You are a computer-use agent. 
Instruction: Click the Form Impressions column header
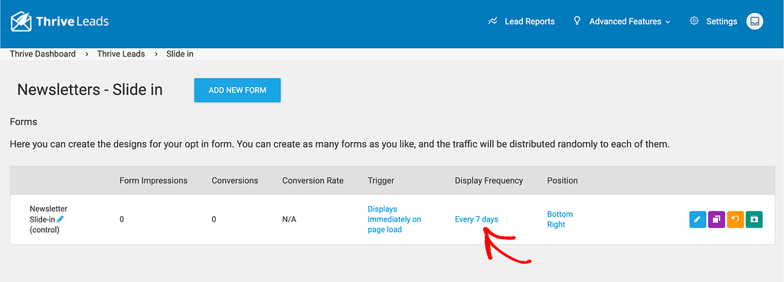click(153, 180)
